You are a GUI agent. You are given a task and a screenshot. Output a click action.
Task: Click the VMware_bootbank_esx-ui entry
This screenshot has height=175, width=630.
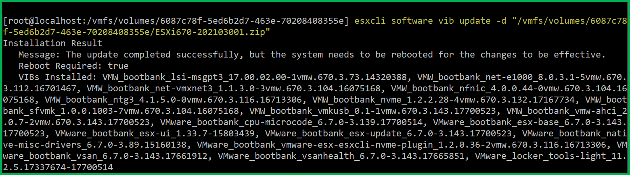pyautogui.click(x=155, y=133)
